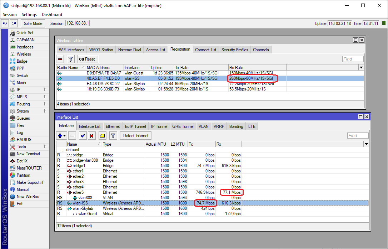This screenshot has width=388, height=249.
Task: Open MetaROUTER in the sidebar
Action: coord(29,168)
